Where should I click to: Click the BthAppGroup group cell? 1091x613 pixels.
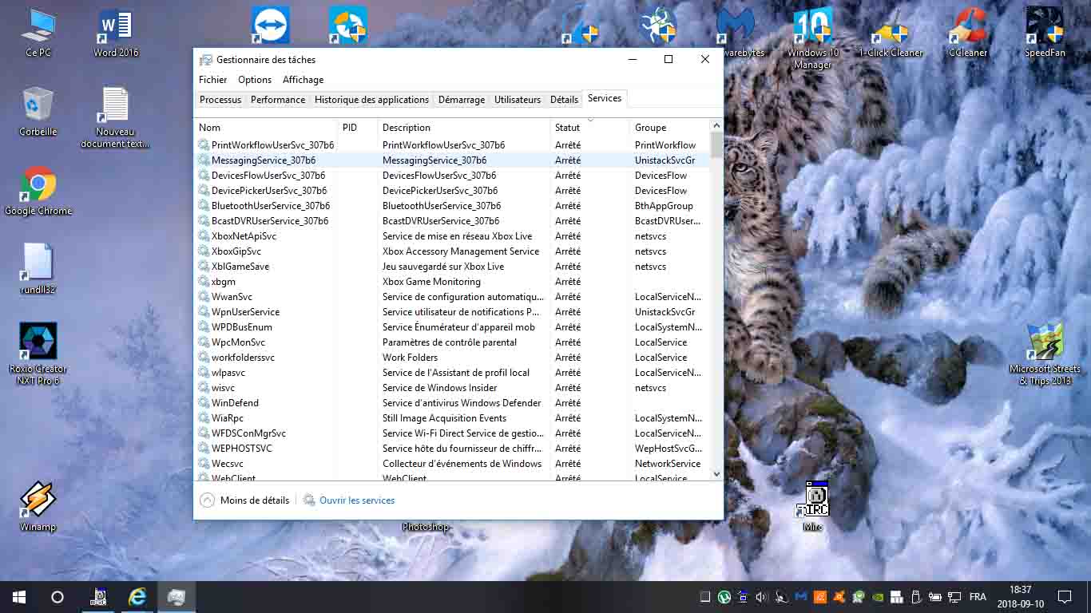[664, 206]
